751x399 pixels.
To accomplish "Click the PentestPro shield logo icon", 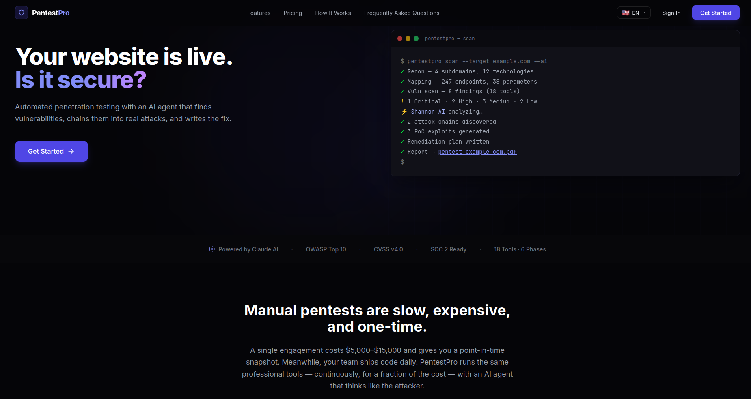I will point(22,13).
